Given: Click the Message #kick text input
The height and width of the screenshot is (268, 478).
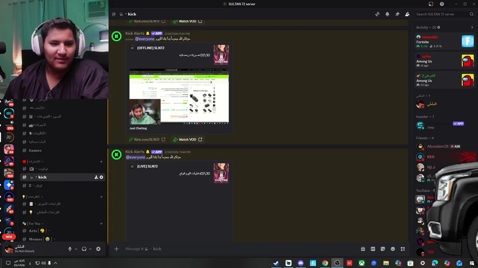Looking at the screenshot, I should [x=239, y=249].
